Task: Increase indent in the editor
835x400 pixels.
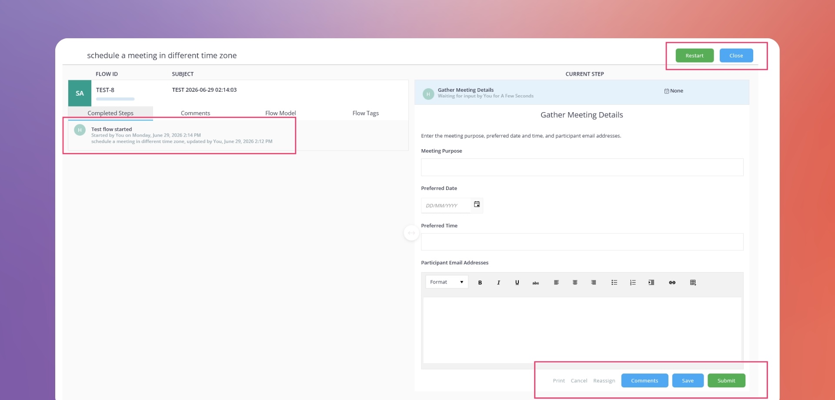Action: click(x=651, y=283)
